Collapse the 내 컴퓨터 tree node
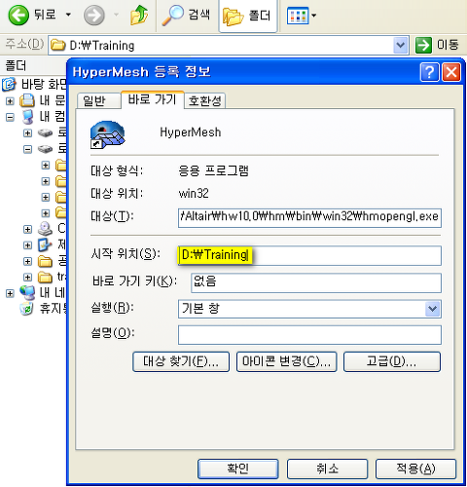Image resolution: width=467 pixels, height=487 pixels. [10, 117]
